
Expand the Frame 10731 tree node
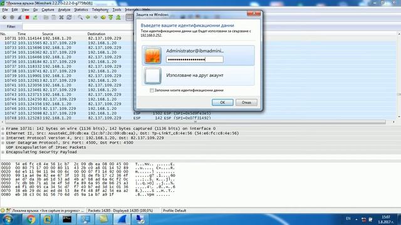3,129
